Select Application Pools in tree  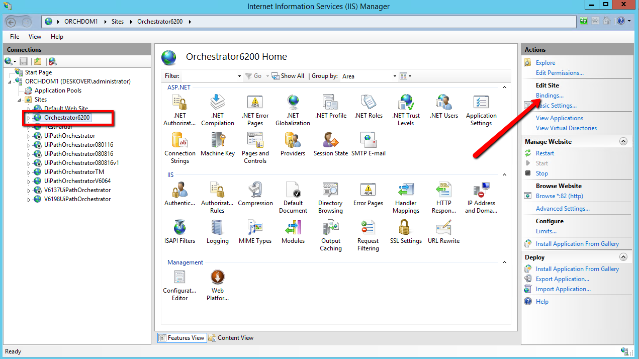(x=58, y=91)
